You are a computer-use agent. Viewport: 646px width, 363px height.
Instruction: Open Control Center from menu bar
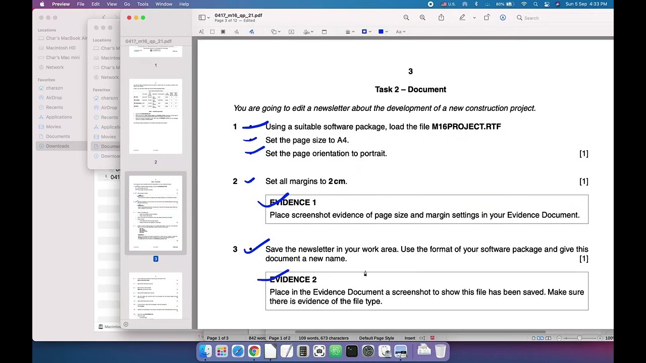pos(547,4)
